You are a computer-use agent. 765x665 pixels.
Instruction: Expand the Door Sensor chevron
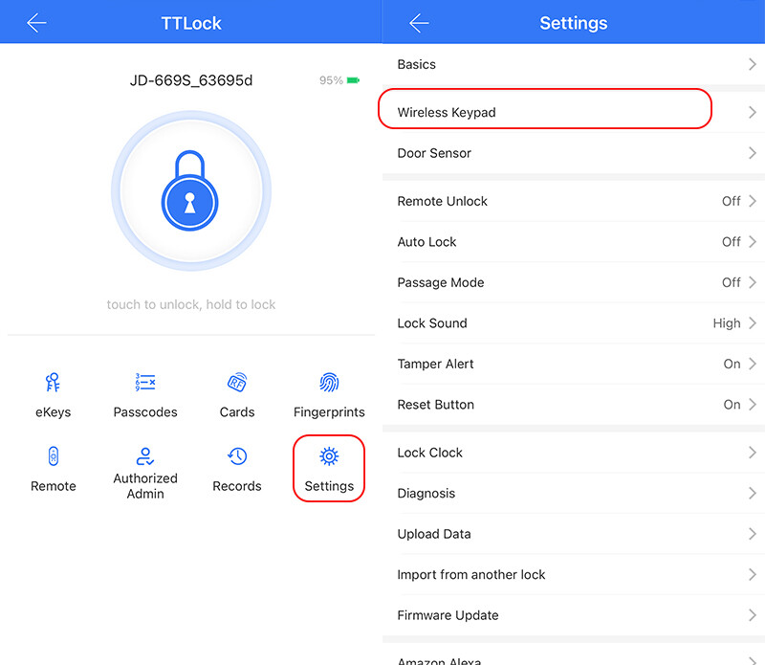(753, 153)
